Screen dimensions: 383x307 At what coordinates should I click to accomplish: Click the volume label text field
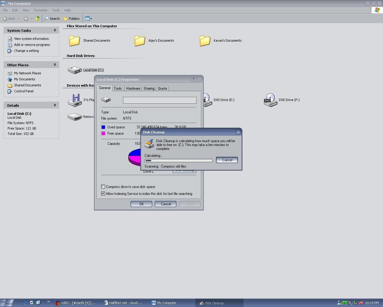tap(160, 100)
